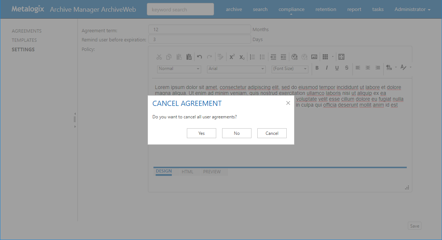This screenshot has width=442, height=240.
Task: Open the Insert hyperlink icon
Action: (294, 57)
